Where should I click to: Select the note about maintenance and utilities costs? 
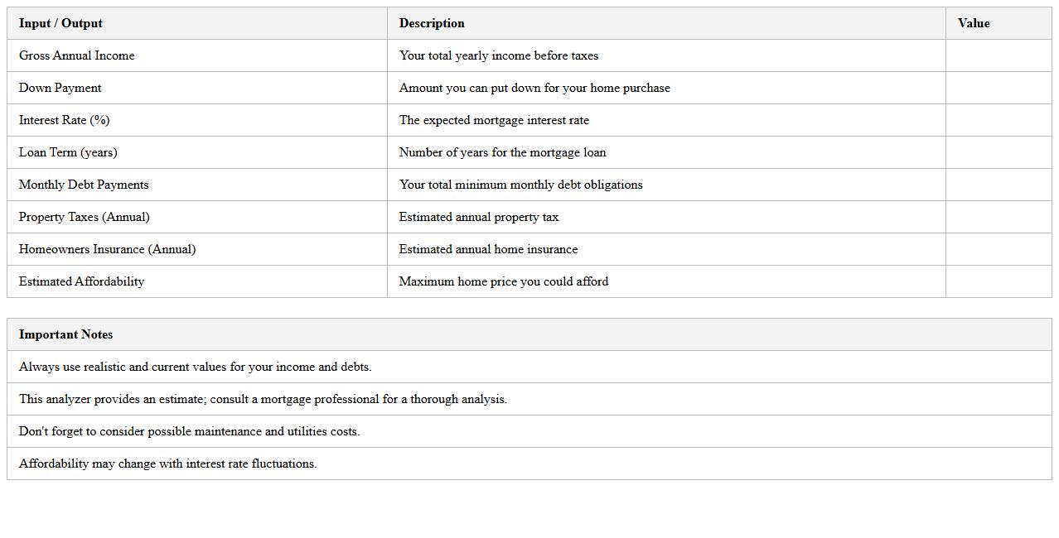pyautogui.click(x=189, y=431)
